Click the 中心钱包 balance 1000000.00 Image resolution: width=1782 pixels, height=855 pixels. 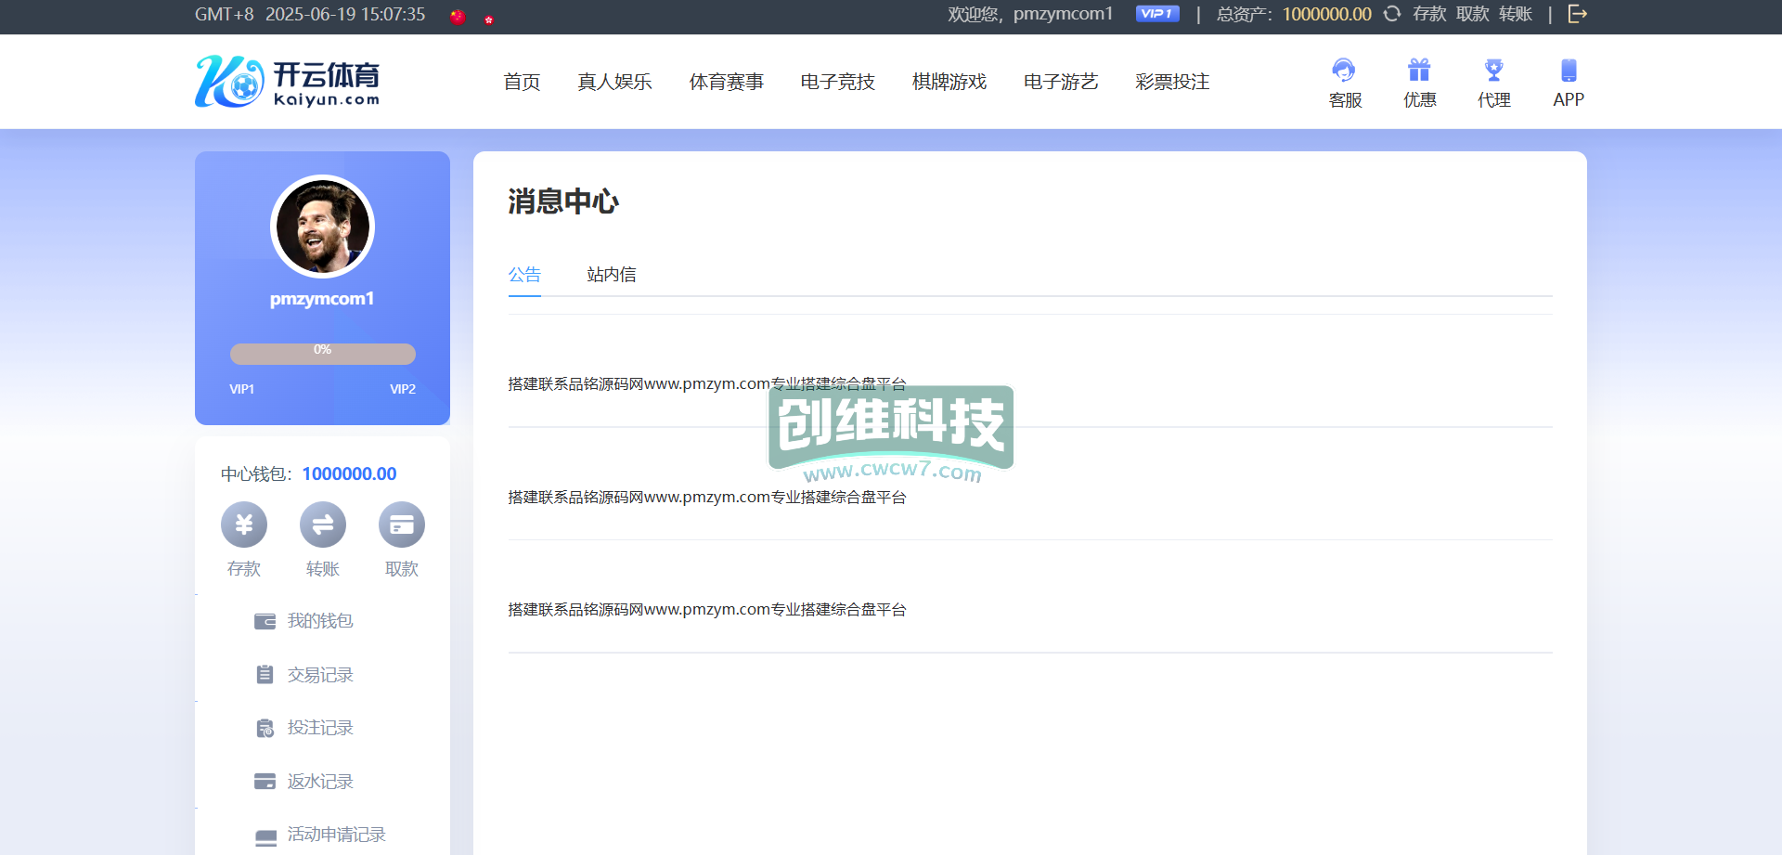tap(349, 474)
